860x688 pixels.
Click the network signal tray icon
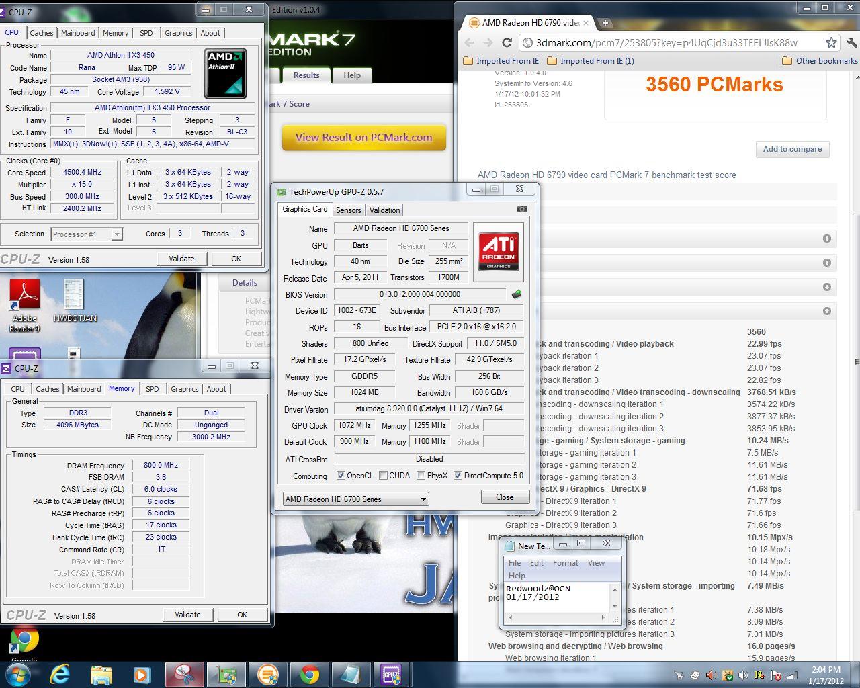[x=792, y=675]
